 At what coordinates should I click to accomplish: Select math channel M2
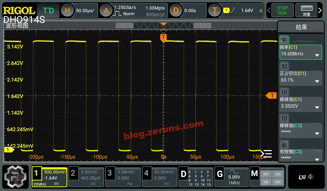[x=266, y=182]
